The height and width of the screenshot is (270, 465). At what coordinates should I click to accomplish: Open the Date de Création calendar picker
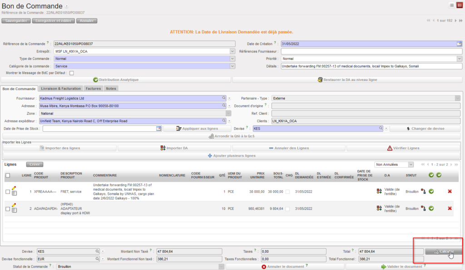tap(459, 44)
